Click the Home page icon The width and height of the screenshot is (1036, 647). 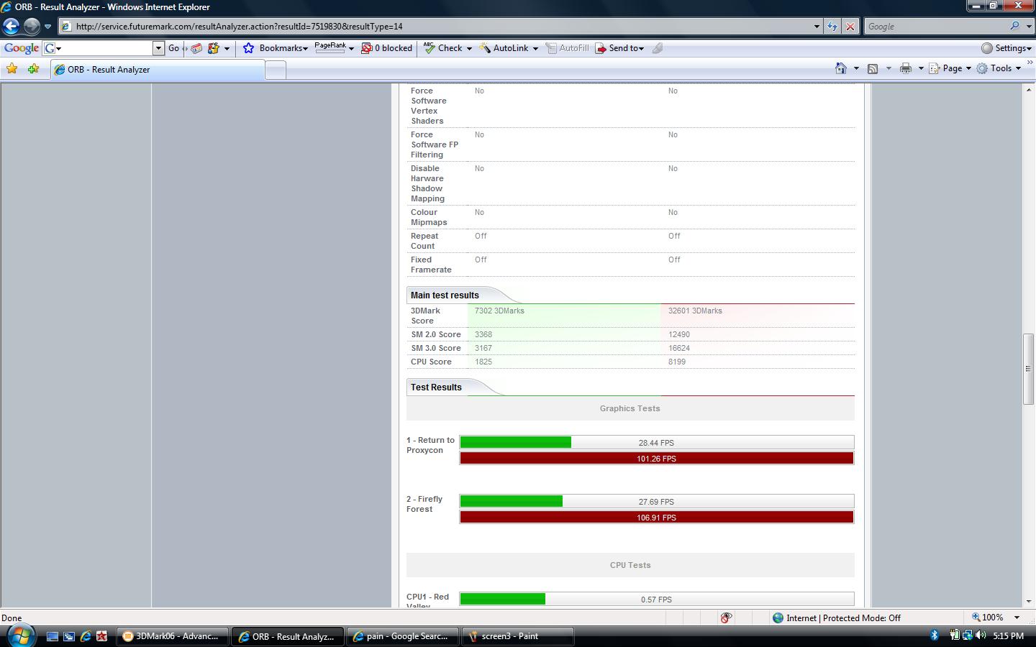[840, 68]
